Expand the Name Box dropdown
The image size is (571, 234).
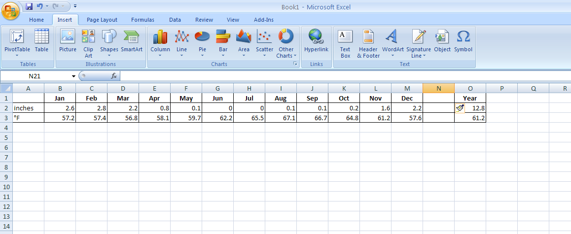[x=74, y=76]
